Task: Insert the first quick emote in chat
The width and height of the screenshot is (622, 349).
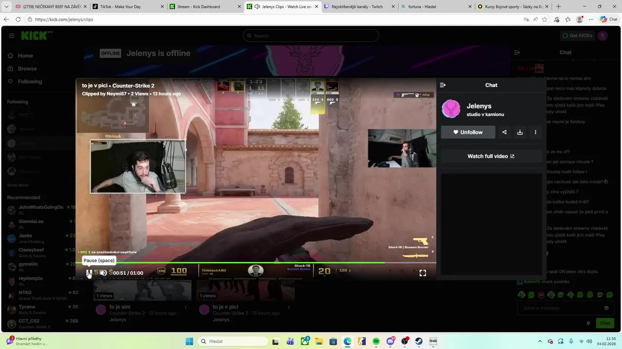Action: point(521,295)
